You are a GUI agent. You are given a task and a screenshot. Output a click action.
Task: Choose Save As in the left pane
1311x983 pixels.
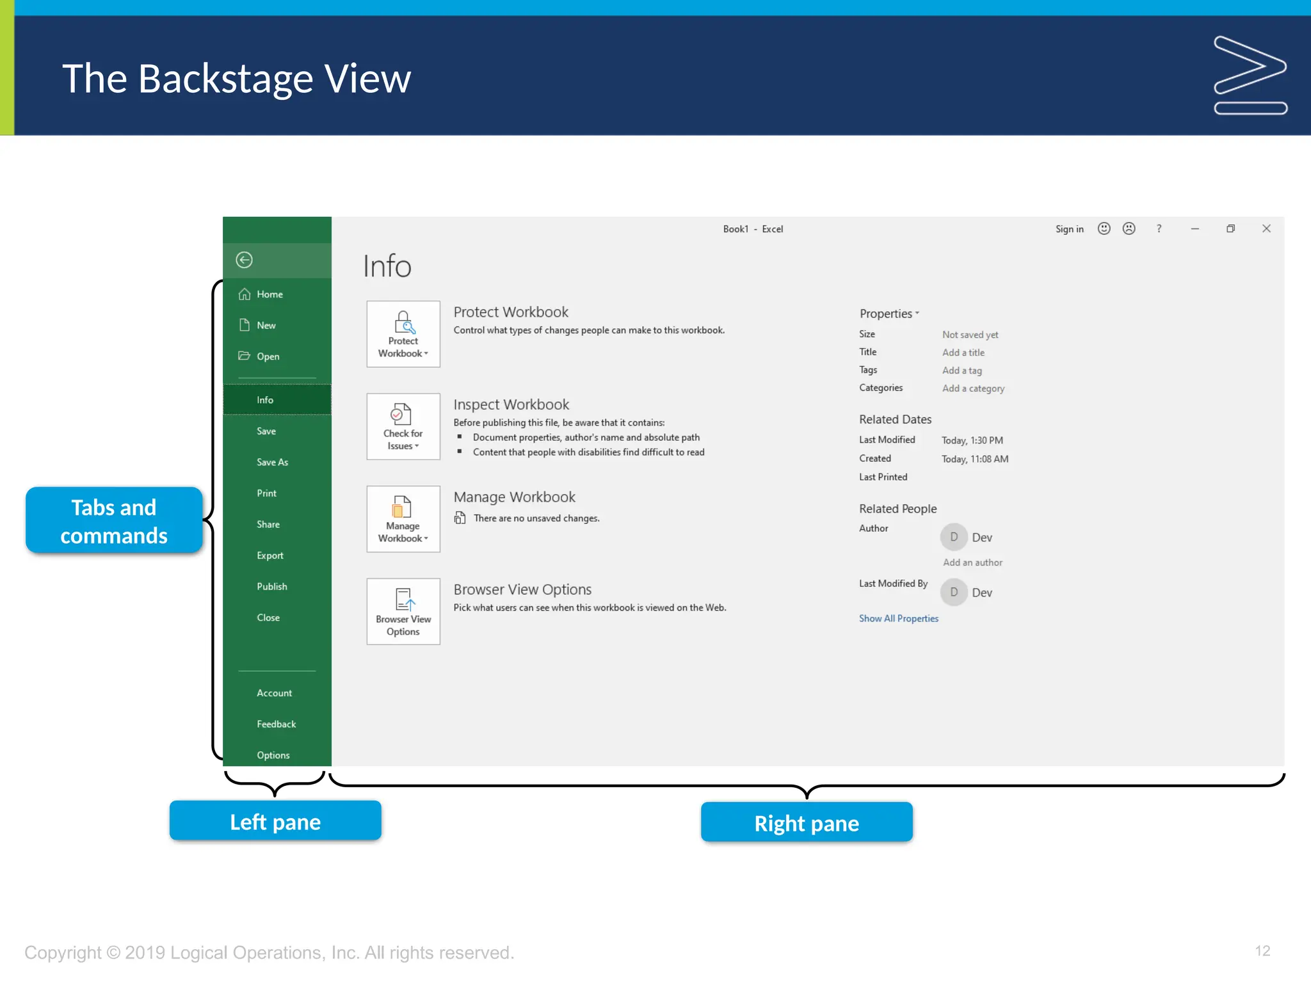click(277, 462)
